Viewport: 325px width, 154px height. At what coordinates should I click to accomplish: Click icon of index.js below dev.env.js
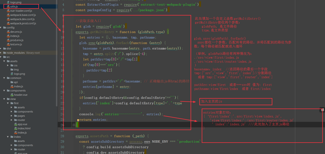(x=8, y=36)
